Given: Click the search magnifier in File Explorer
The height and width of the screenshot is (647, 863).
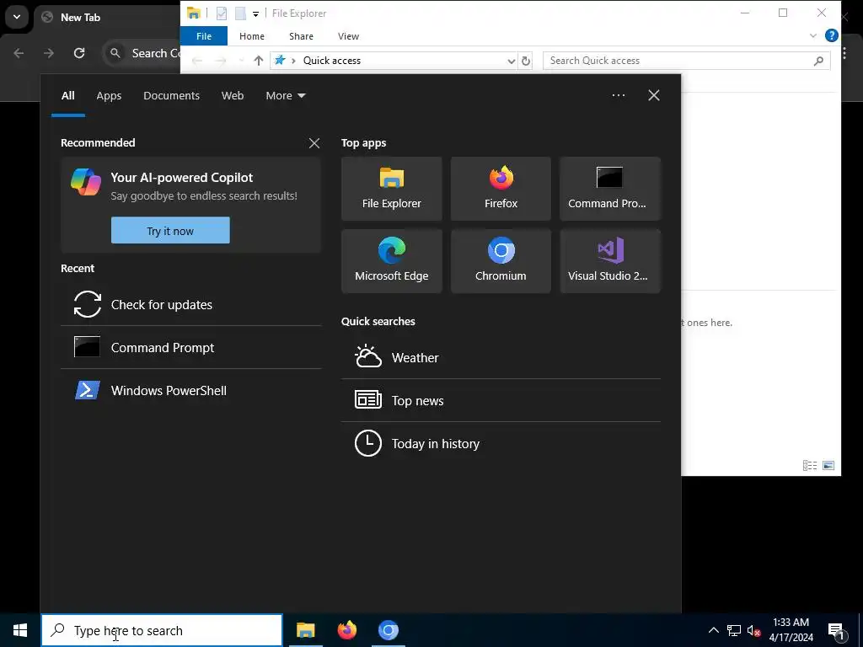Looking at the screenshot, I should point(818,61).
